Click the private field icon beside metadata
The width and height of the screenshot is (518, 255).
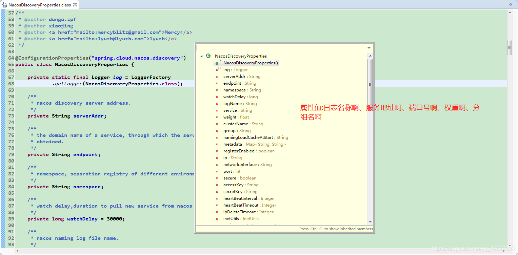coord(217,144)
